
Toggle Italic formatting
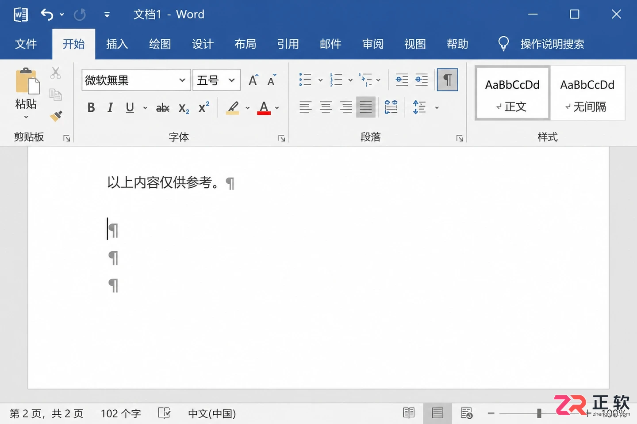pos(110,107)
